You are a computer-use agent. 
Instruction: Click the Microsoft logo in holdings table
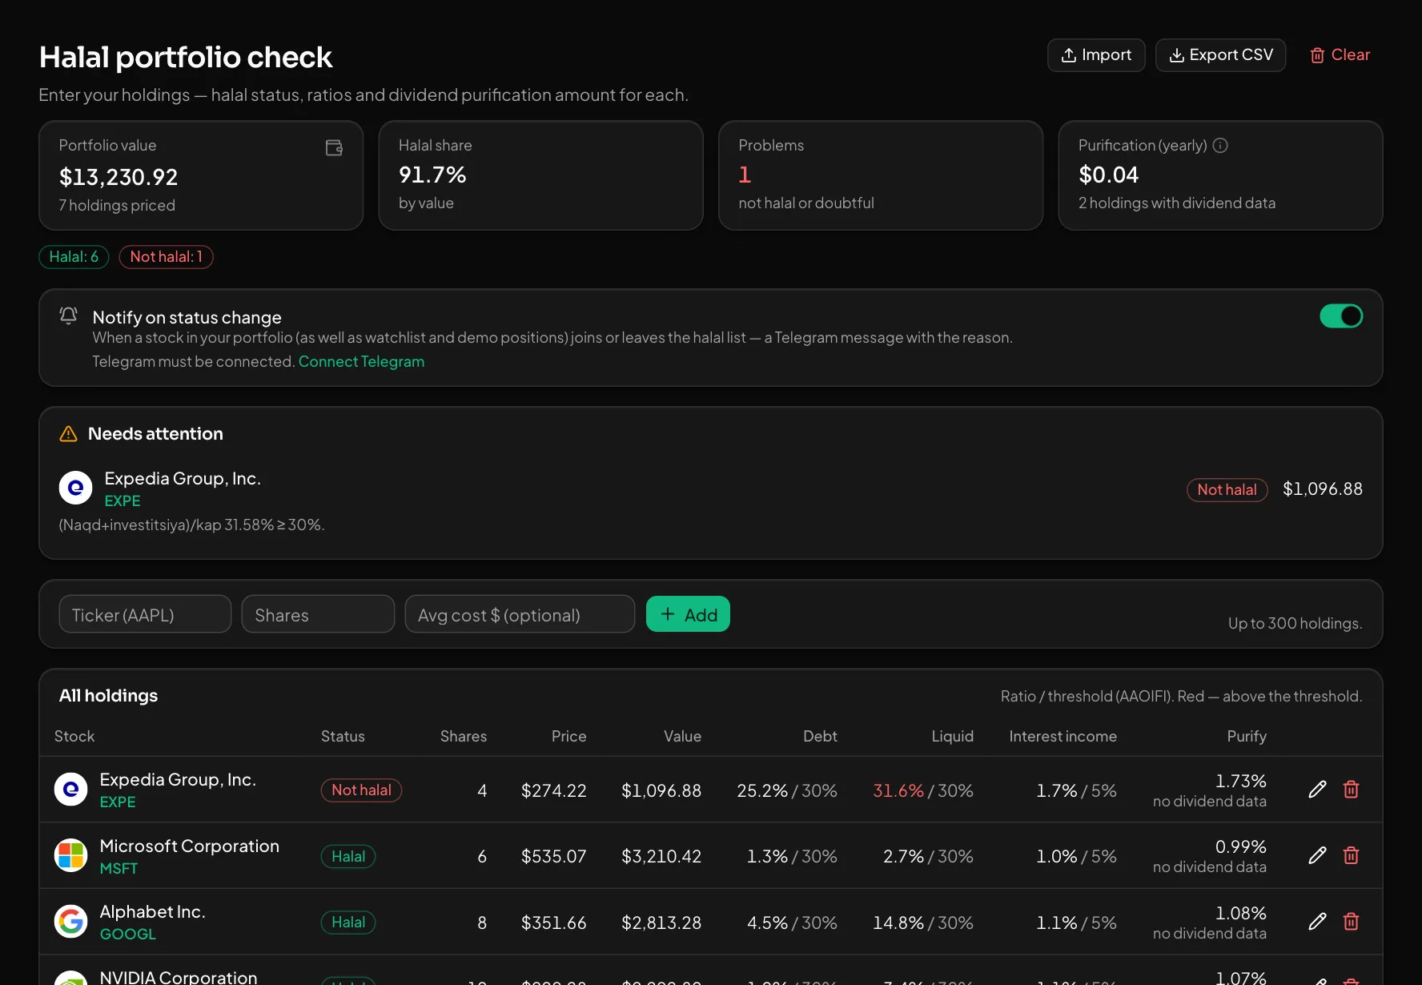point(70,855)
